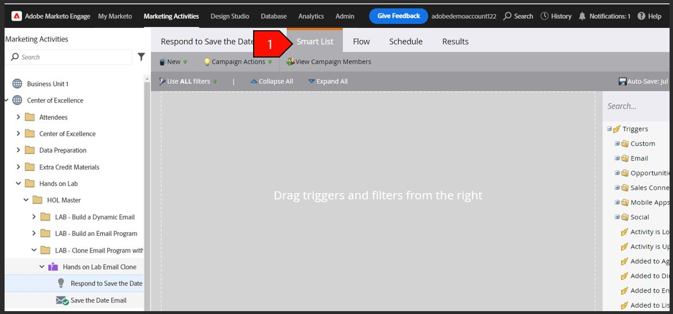Switch to the Flow tab
Viewport: 673px width, 314px height.
click(x=362, y=42)
